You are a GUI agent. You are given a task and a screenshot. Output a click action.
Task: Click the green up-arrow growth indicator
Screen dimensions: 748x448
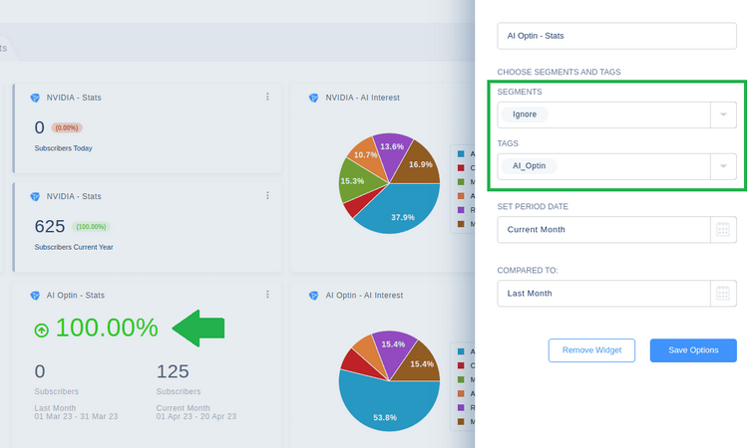point(42,330)
